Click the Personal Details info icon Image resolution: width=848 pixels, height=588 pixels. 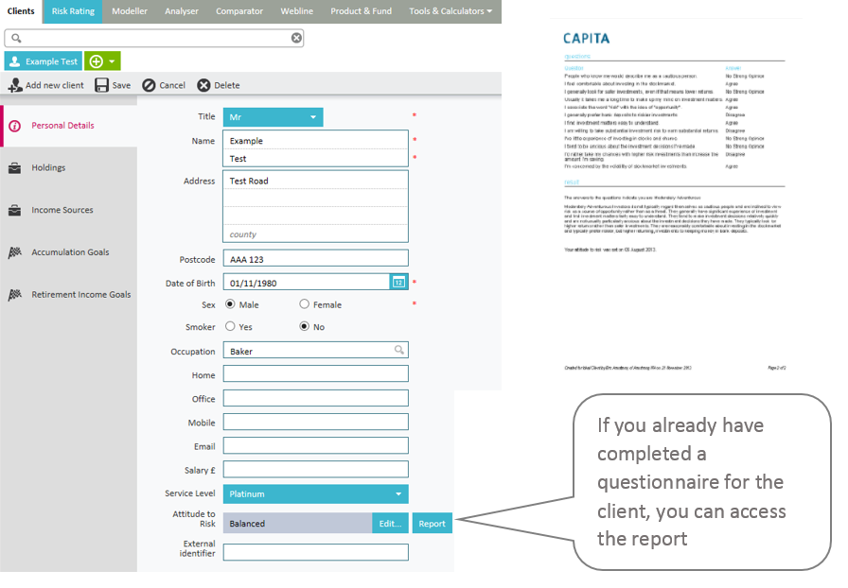click(x=15, y=126)
